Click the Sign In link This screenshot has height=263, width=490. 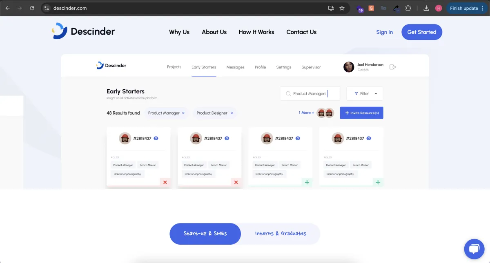[x=384, y=32]
